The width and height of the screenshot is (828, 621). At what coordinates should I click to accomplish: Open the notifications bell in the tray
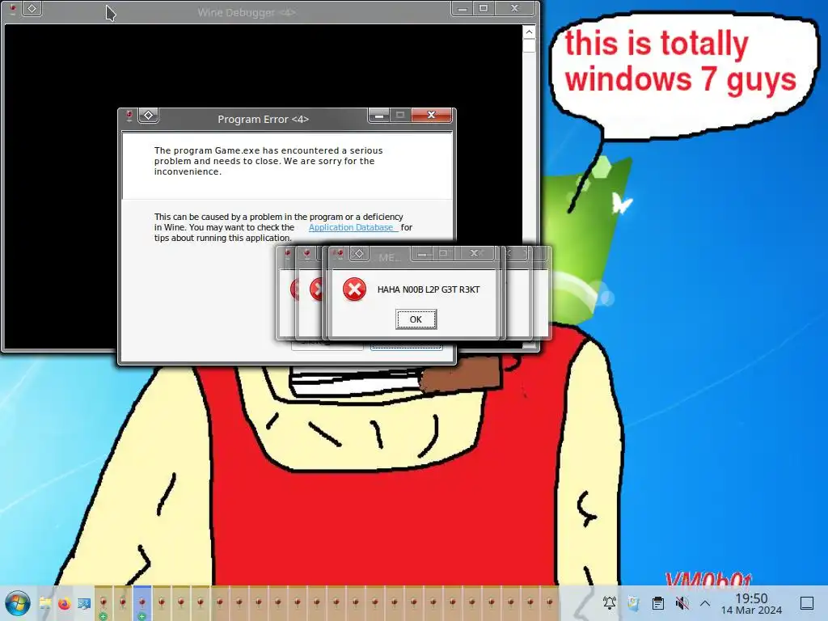click(x=610, y=602)
